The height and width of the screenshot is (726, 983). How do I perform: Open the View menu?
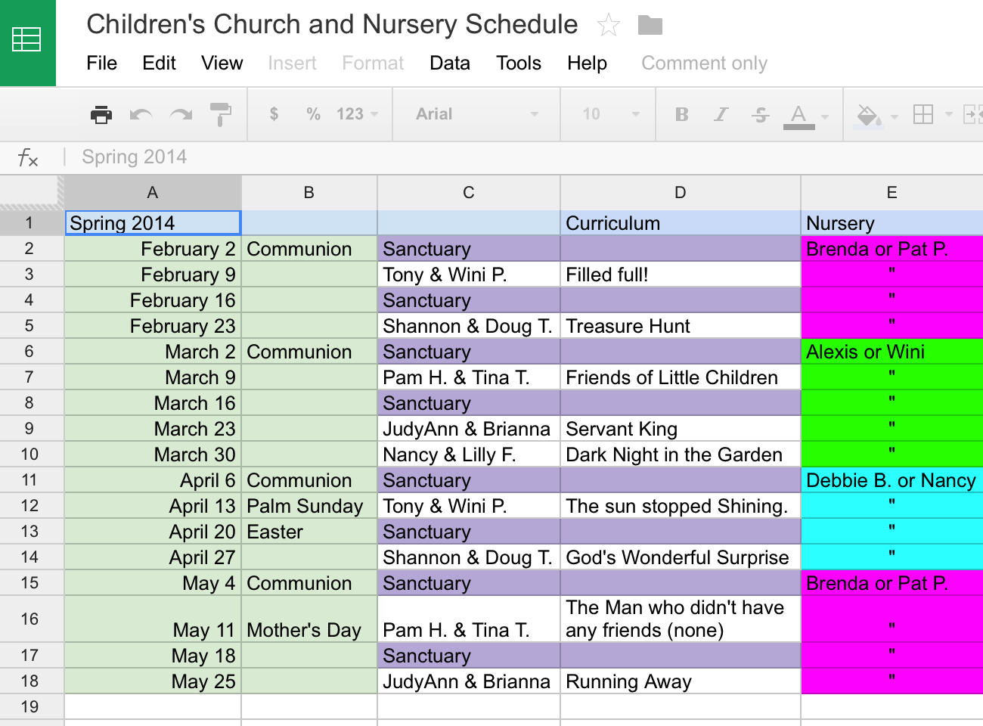[x=222, y=63]
